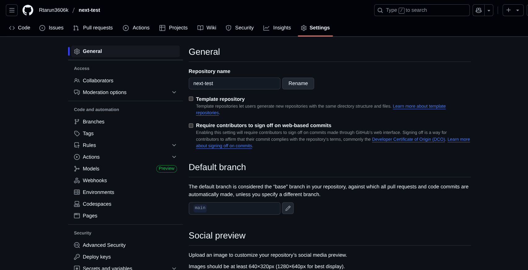Open Learn more about template repositories link
528x270 pixels.
pyautogui.click(x=419, y=106)
